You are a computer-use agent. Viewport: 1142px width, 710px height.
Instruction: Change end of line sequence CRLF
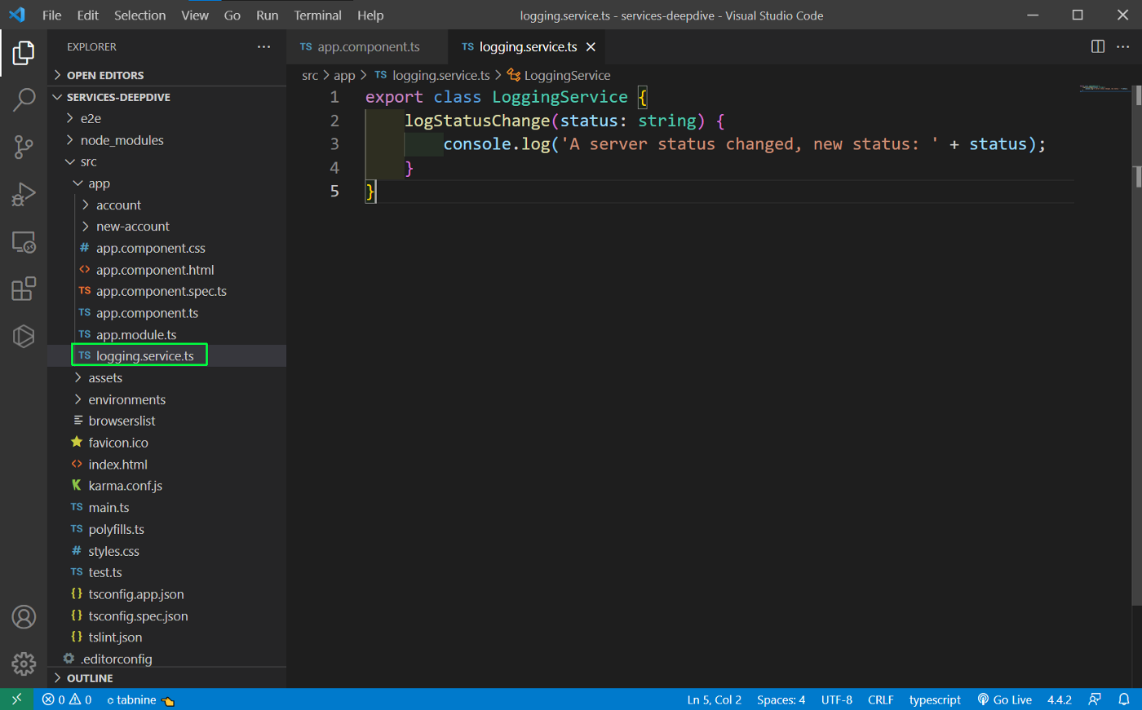881,699
